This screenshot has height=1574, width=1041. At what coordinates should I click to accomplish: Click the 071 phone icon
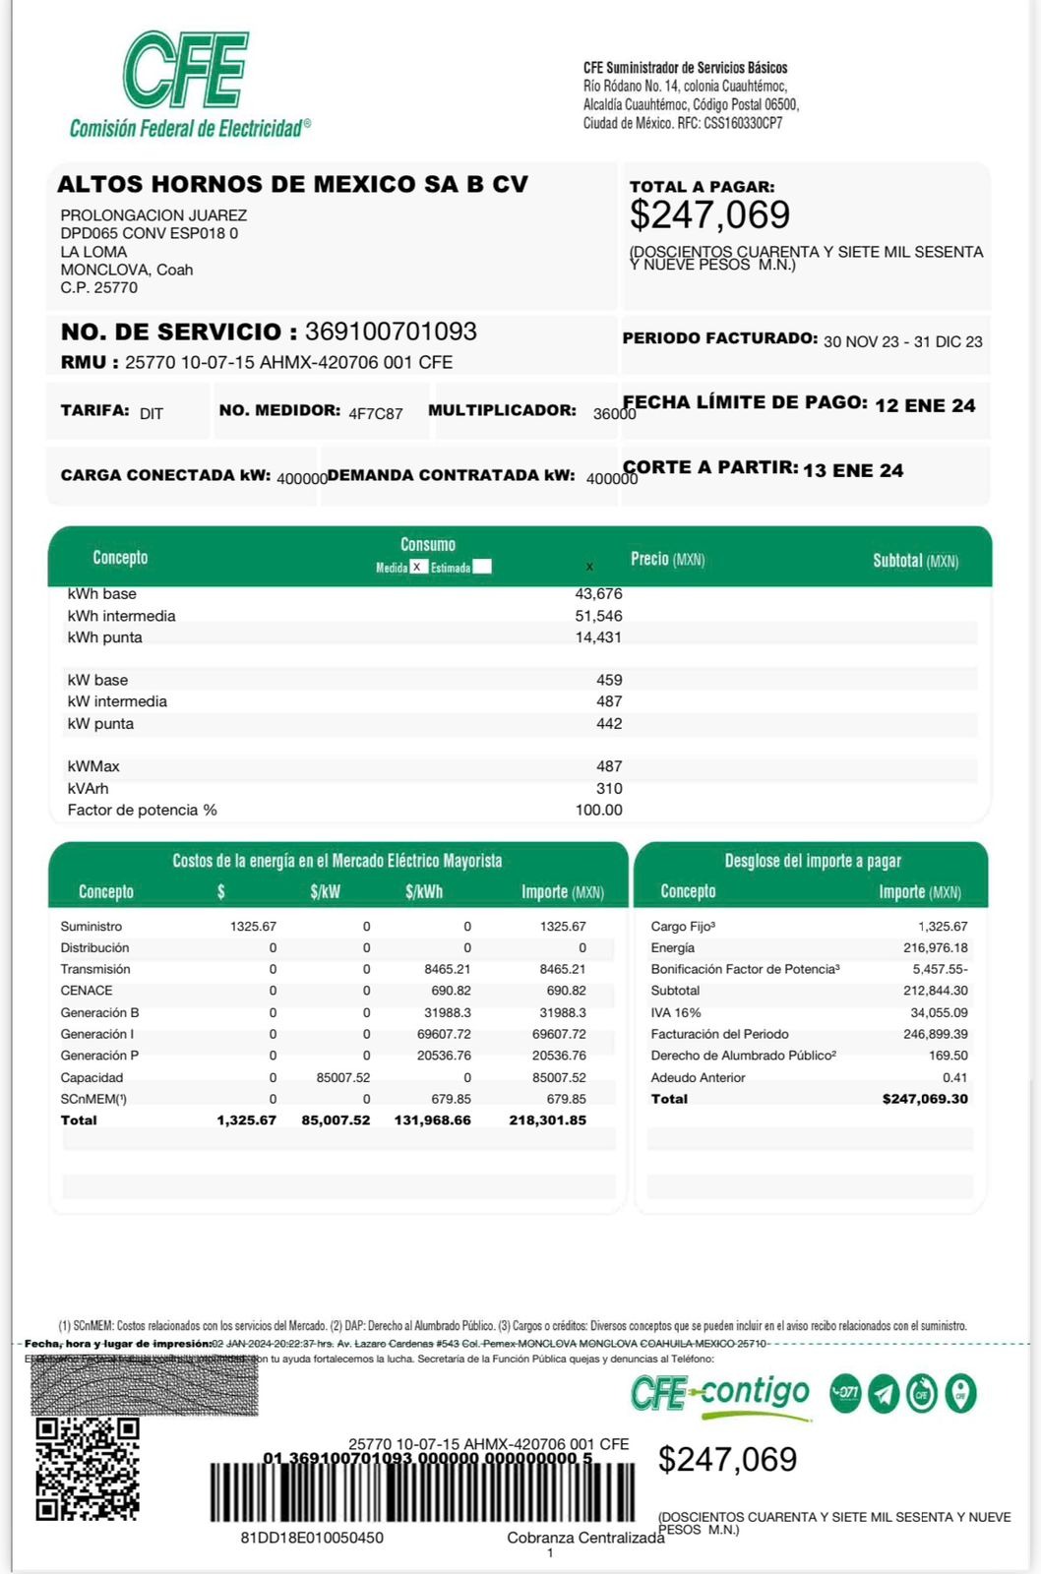(845, 1393)
